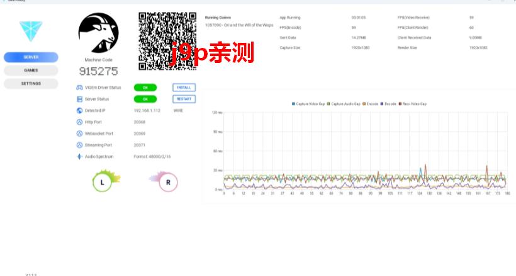Screen dimensions: 516x276
Task: Click the Streaming Port icon
Action: tap(79, 145)
